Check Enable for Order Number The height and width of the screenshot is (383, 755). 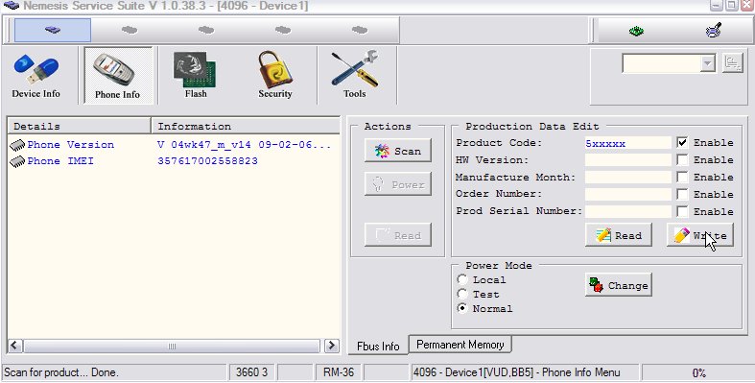(682, 194)
